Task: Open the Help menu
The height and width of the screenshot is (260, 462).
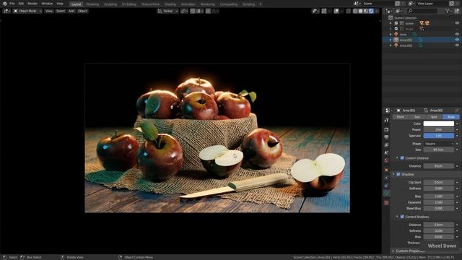Action: 60,4
